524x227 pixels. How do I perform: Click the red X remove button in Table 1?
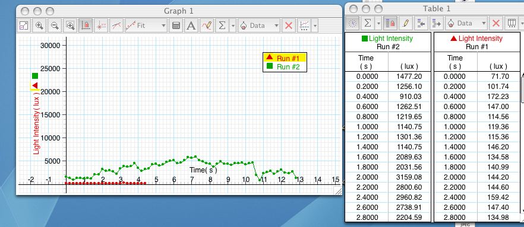coord(496,23)
